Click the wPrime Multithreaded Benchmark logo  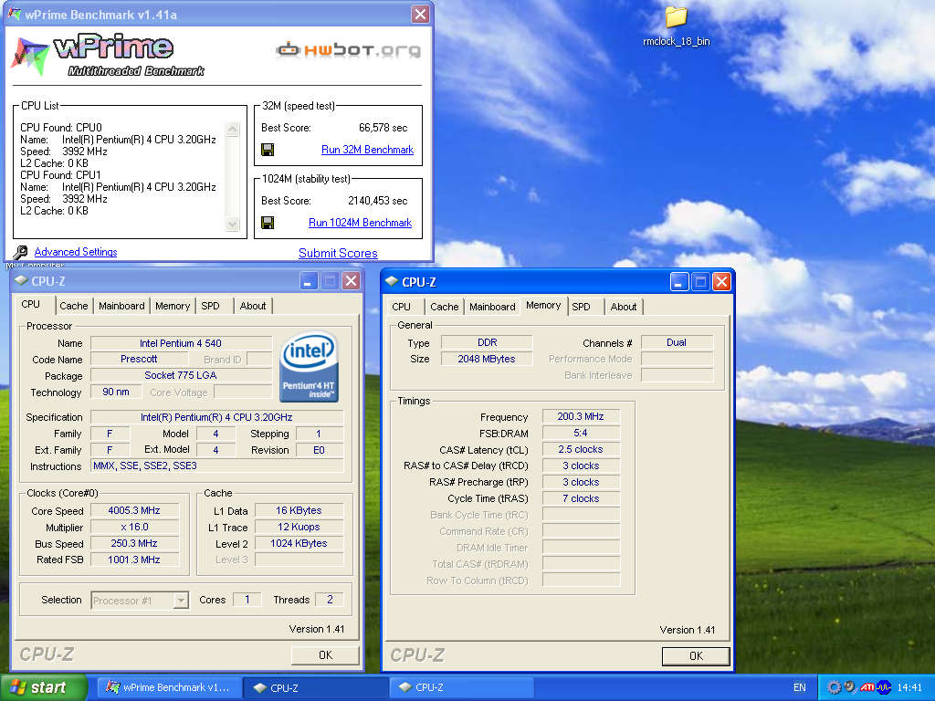pos(110,55)
